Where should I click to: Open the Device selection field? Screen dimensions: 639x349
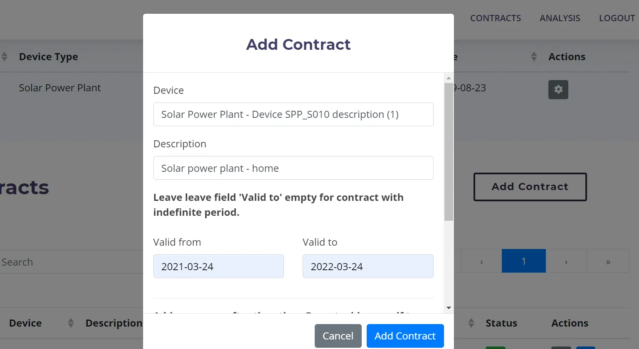coord(293,115)
